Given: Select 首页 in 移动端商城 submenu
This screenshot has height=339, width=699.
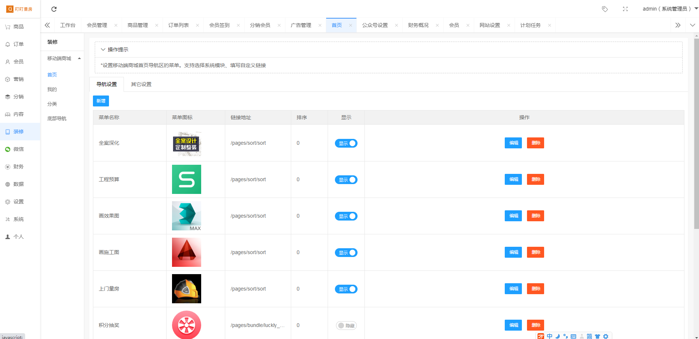Looking at the screenshot, I should pos(52,75).
